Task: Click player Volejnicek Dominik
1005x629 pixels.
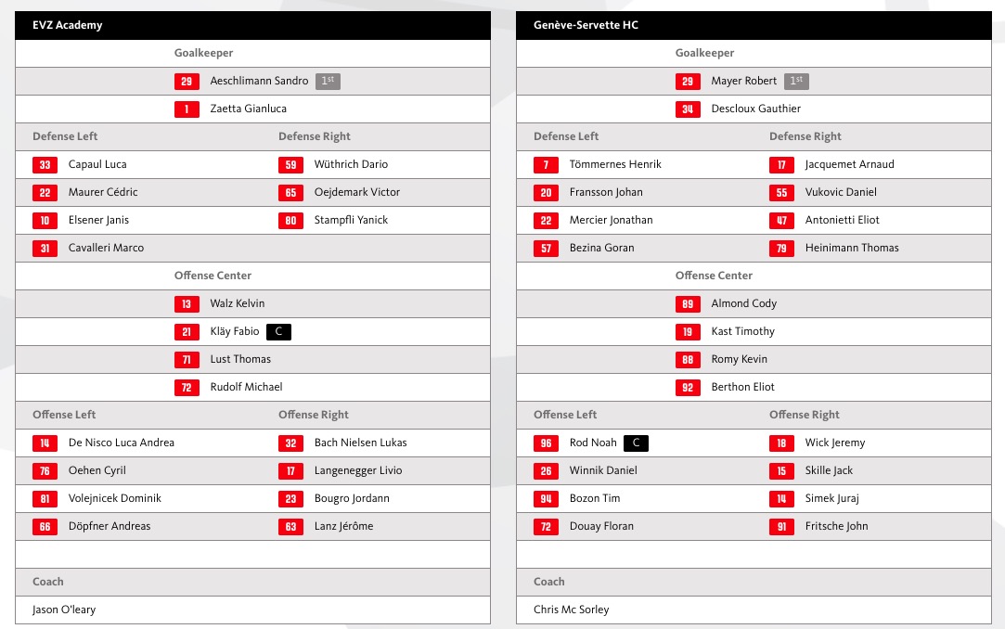Action: [x=115, y=498]
